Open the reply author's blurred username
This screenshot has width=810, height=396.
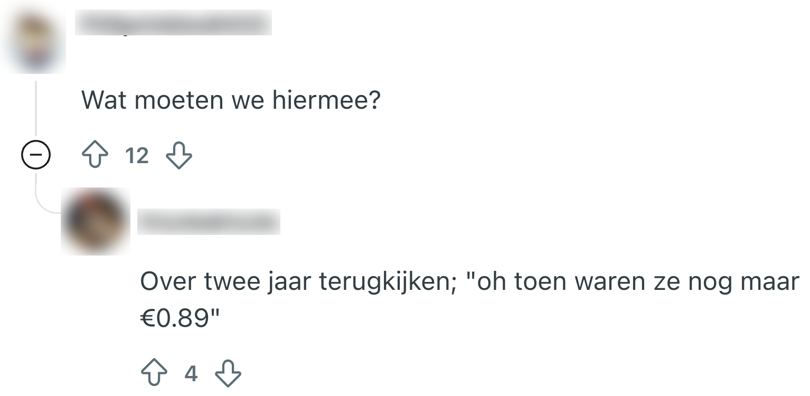pos(209,222)
